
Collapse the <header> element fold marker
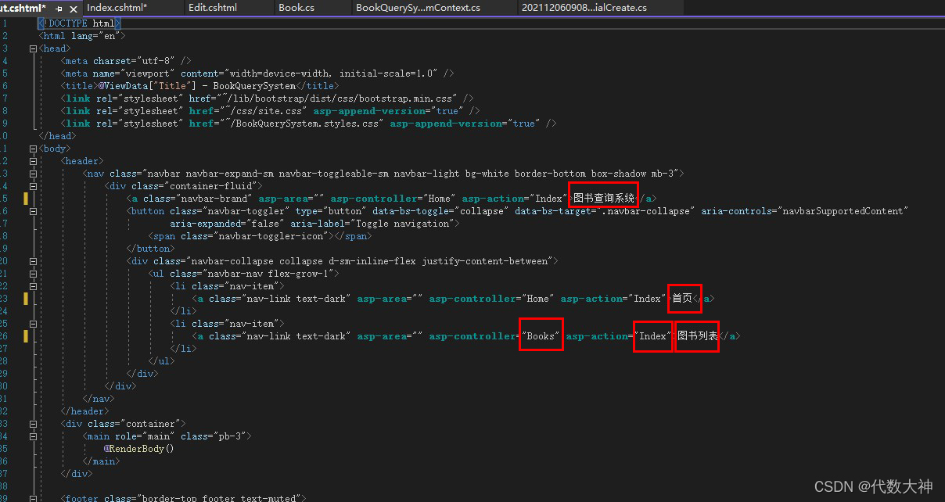(33, 161)
